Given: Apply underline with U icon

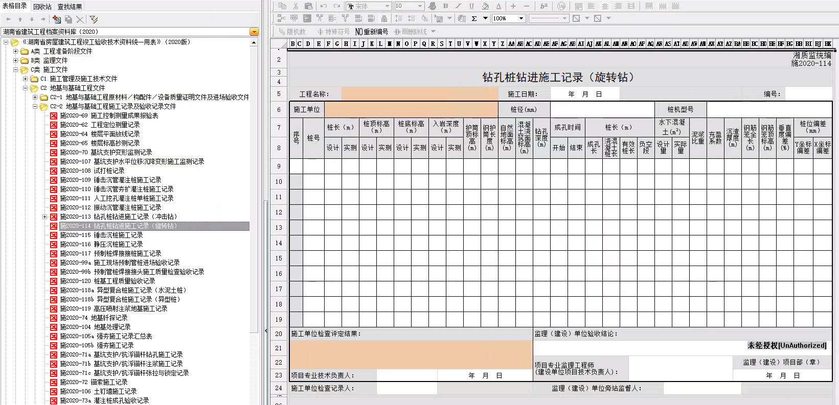Looking at the screenshot, I should tap(471, 6).
